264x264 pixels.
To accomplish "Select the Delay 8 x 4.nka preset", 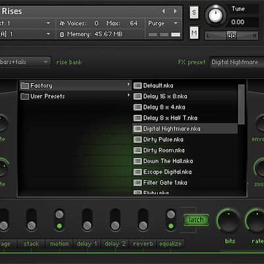I will [185, 107].
